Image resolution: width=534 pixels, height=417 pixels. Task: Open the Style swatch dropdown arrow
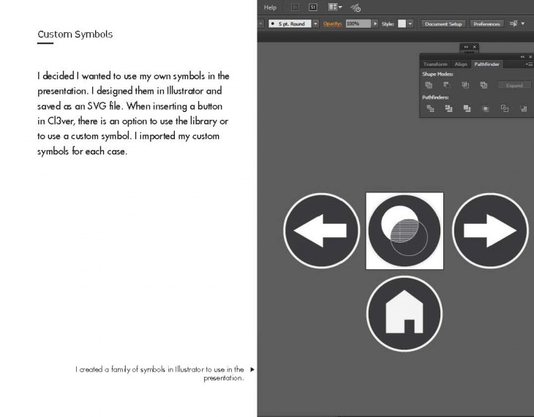pos(410,24)
